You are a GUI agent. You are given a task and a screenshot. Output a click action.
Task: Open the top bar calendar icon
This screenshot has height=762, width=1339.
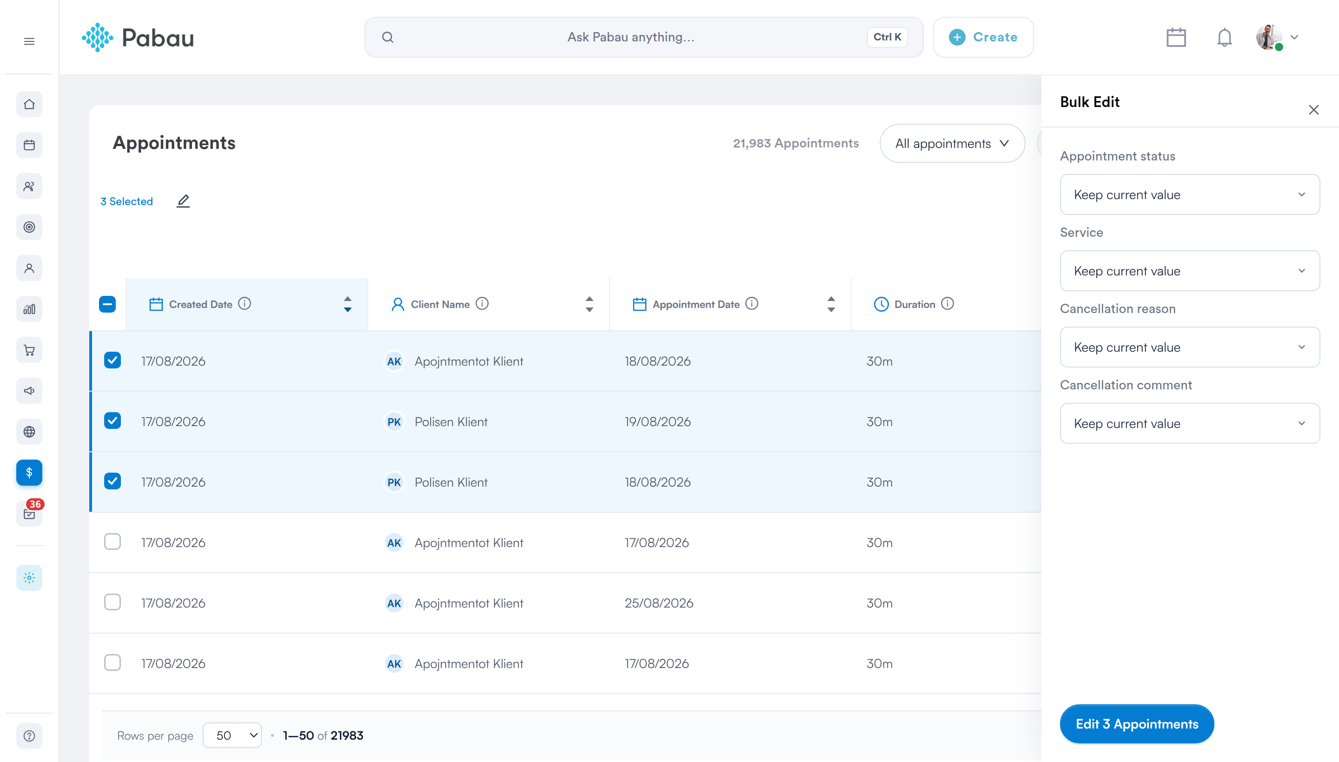pyautogui.click(x=1176, y=37)
